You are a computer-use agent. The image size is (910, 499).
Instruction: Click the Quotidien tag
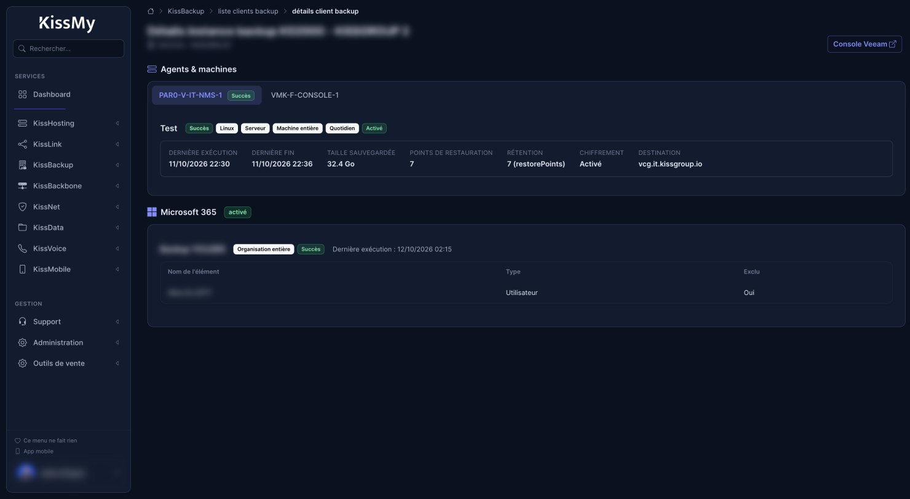coord(342,128)
